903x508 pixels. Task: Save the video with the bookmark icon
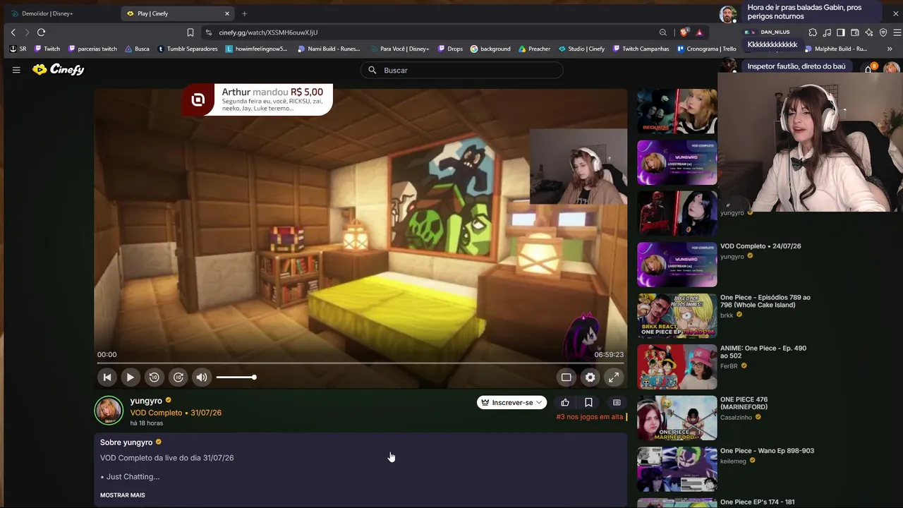click(x=588, y=402)
